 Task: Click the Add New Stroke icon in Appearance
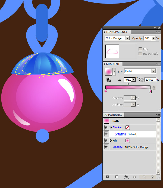(108, 177)
